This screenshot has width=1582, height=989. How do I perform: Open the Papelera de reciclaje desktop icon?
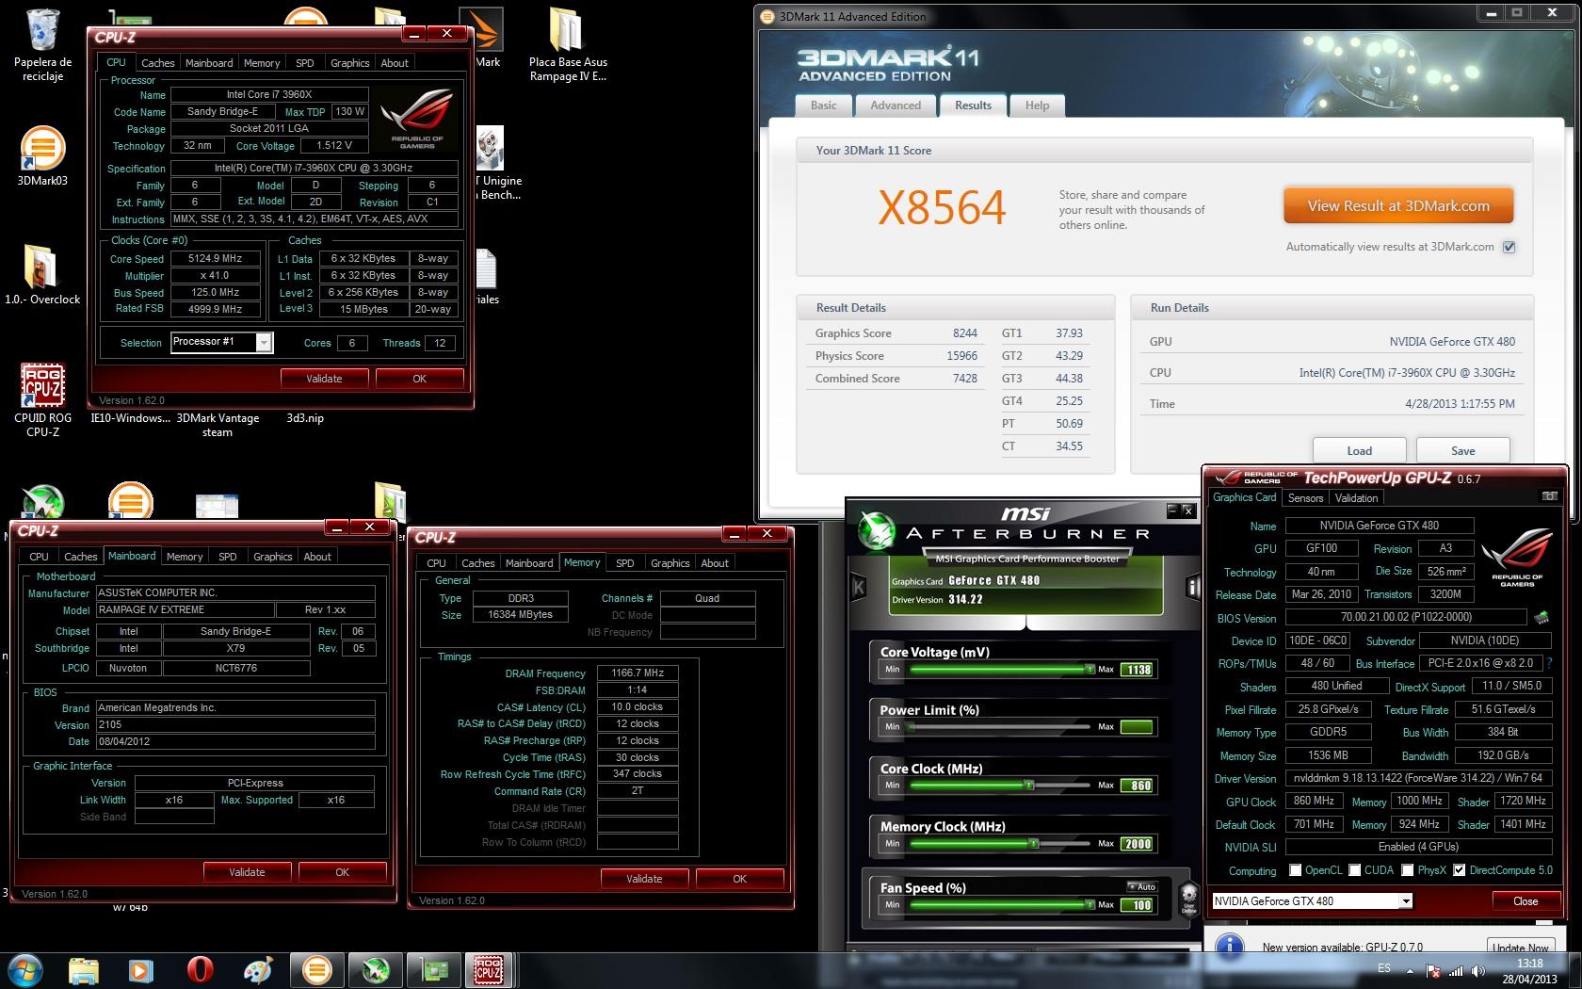[42, 44]
